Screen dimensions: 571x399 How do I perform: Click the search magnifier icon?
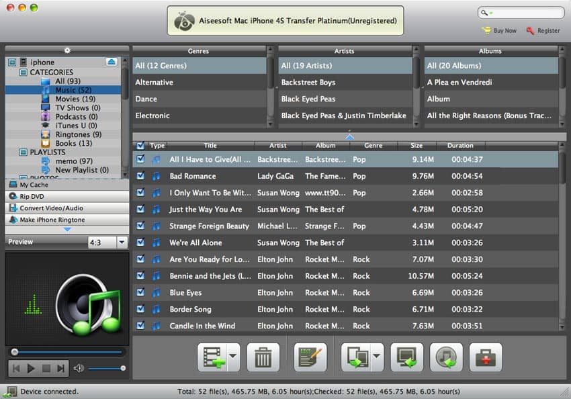[x=484, y=13]
